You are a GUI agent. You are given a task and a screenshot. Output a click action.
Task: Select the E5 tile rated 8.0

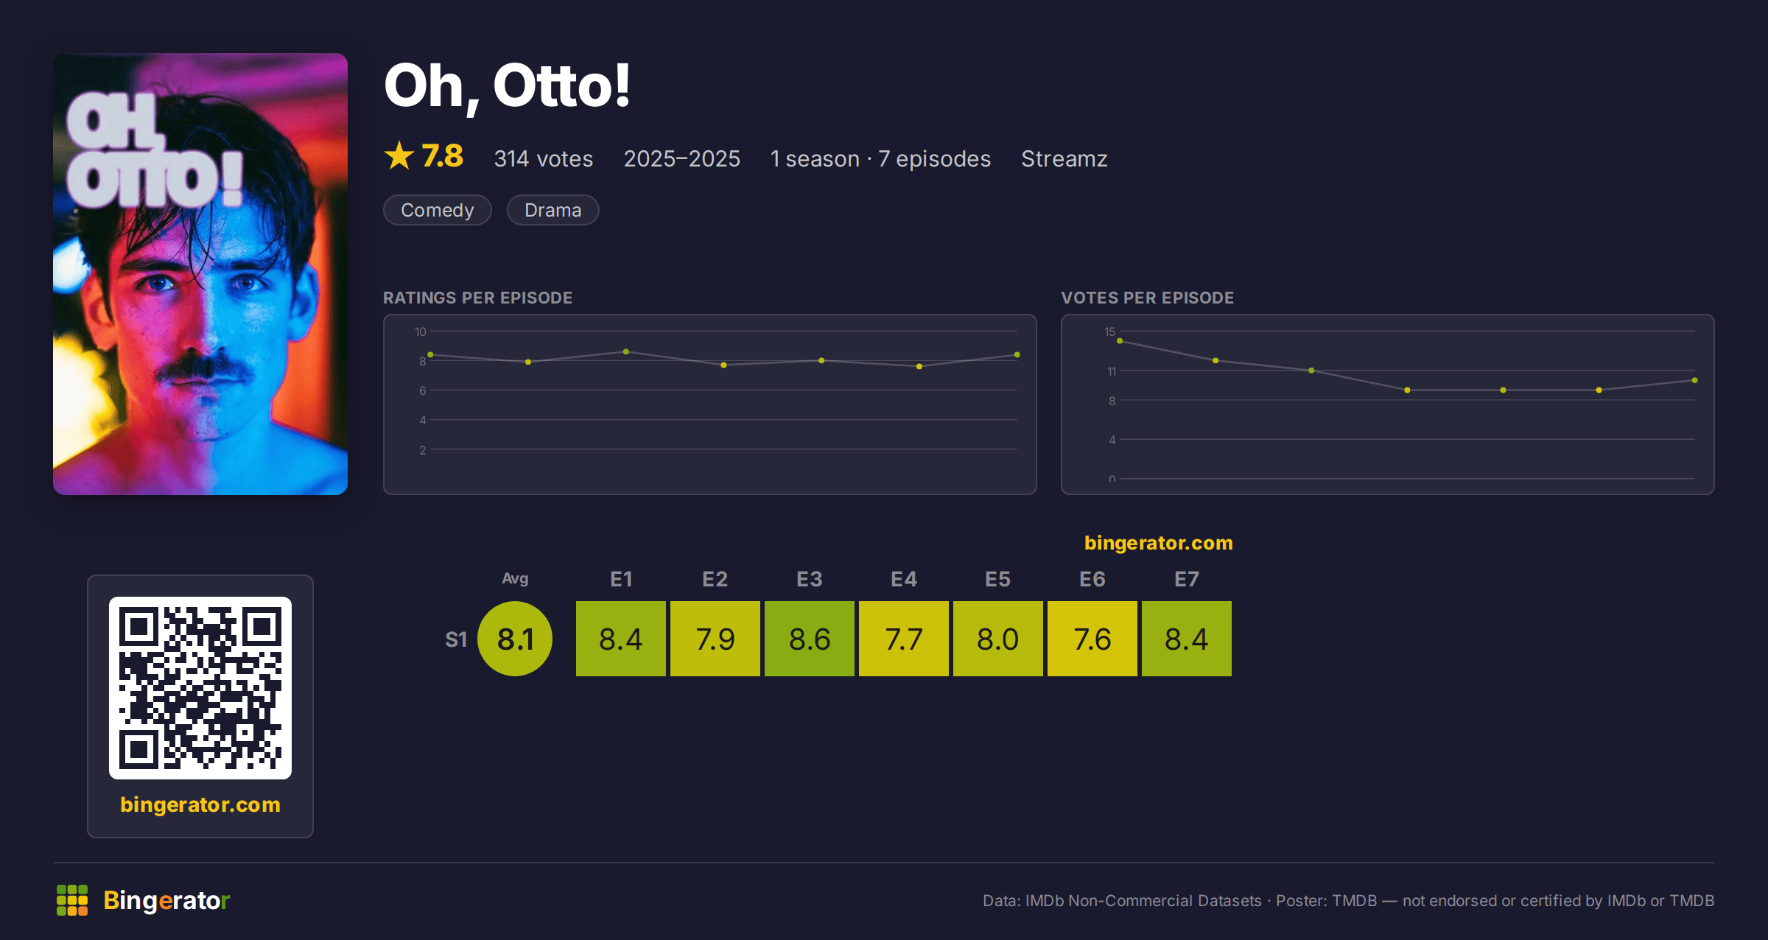point(998,639)
